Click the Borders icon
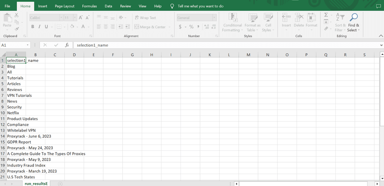 pyautogui.click(x=59, y=27)
